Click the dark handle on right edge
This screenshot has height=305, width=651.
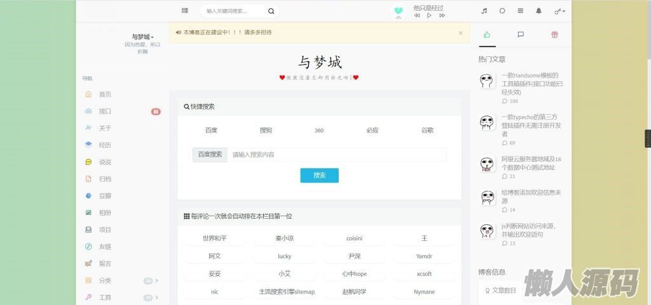pyautogui.click(x=648, y=139)
